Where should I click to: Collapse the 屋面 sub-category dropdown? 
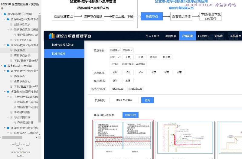pyautogui.click(x=115, y=57)
